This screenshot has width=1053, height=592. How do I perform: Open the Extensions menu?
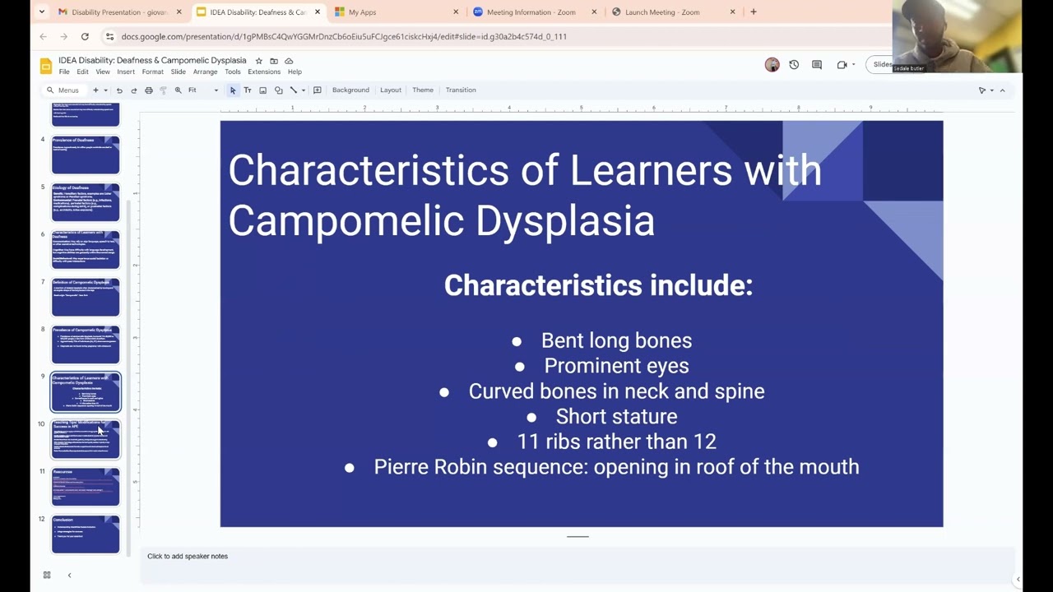[x=264, y=72]
